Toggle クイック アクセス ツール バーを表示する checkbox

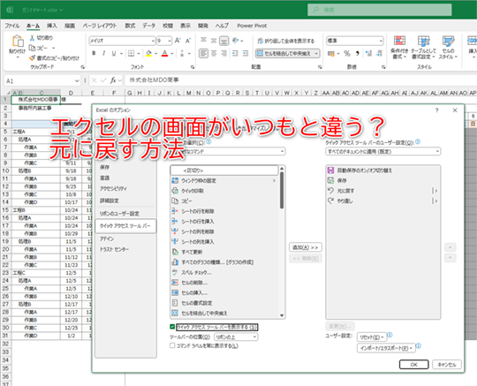coord(172,327)
